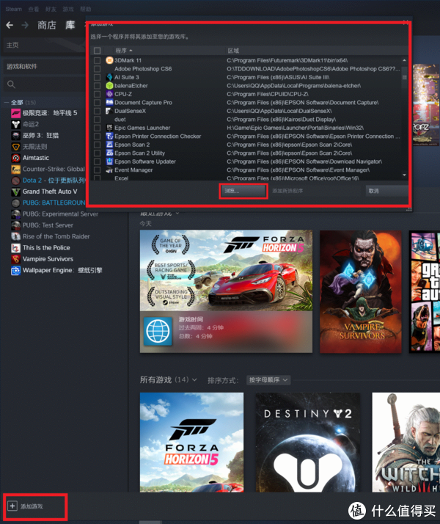440x524 pixels.
Task: Click the 命运2 game icon in sidebar
Action: pyautogui.click(x=15, y=125)
